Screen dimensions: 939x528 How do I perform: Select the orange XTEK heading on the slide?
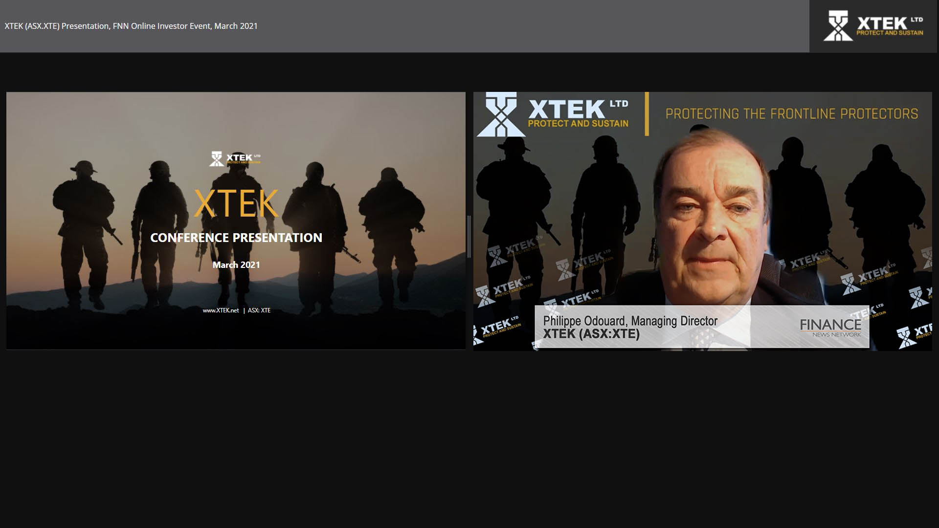coord(236,203)
